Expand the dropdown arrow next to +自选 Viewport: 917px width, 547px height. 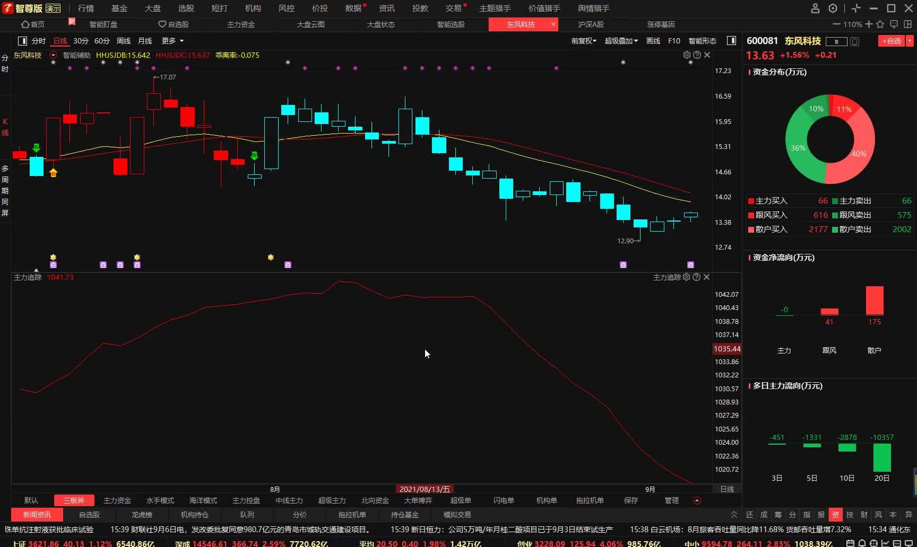tap(910, 41)
